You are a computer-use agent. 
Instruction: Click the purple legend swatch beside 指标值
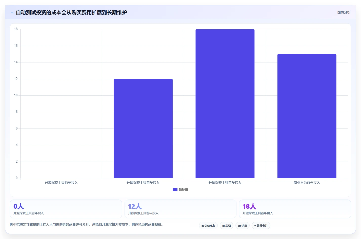[x=175, y=189]
